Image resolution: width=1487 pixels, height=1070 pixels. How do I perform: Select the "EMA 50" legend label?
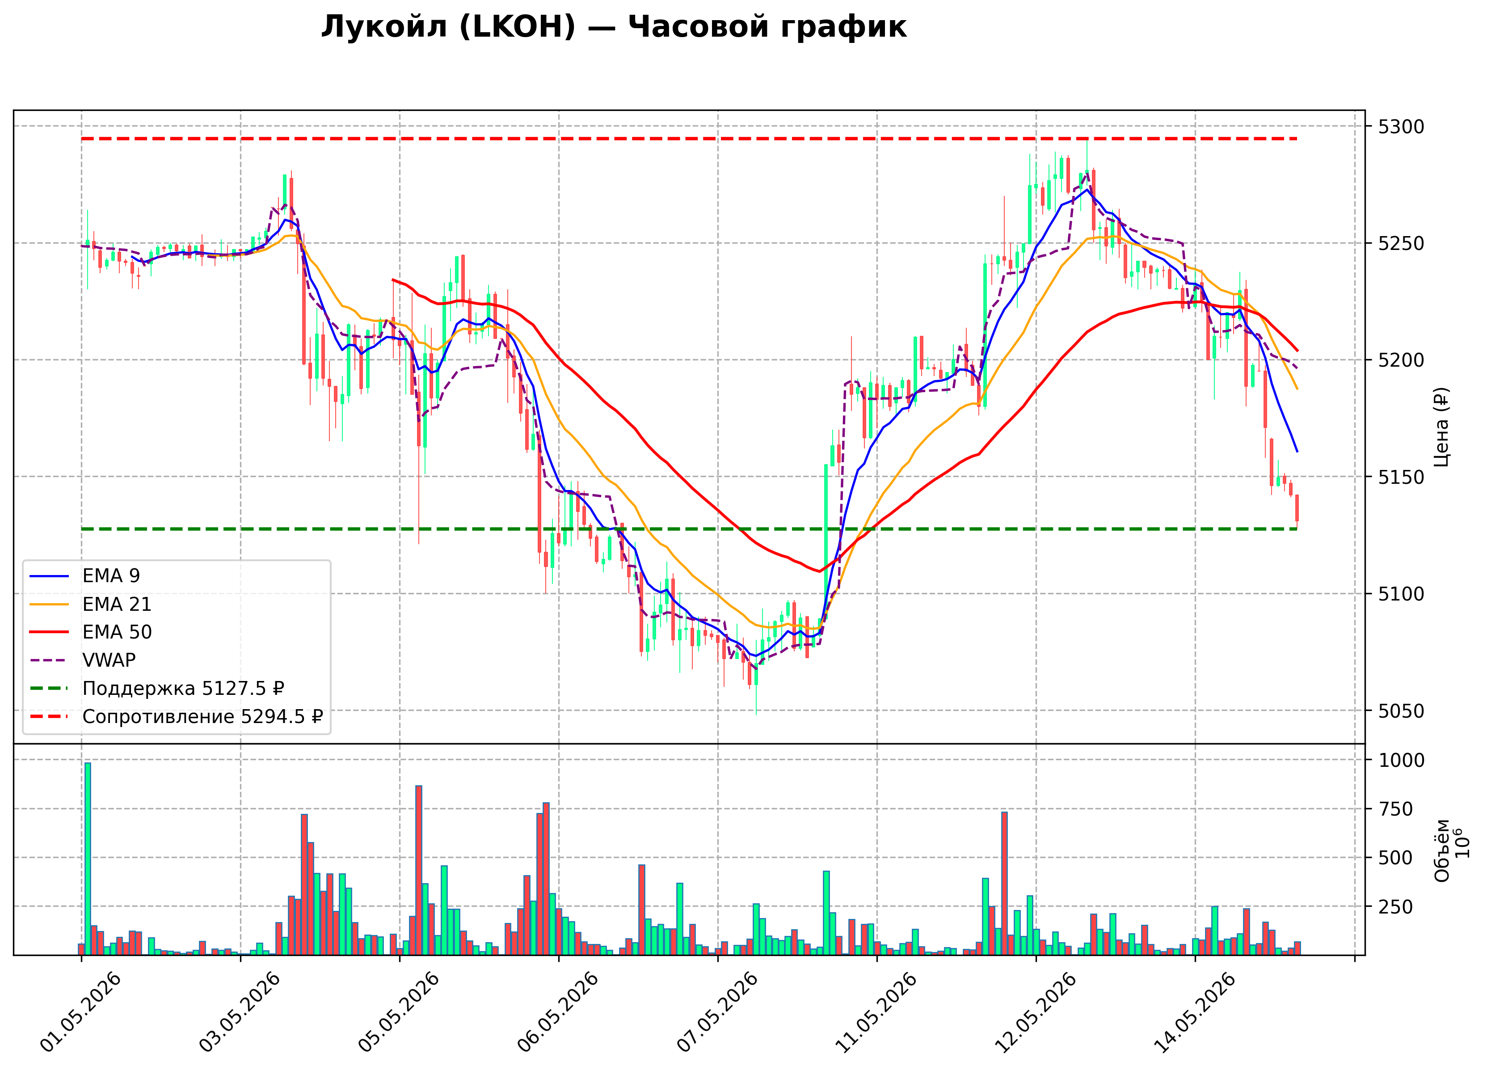(117, 632)
